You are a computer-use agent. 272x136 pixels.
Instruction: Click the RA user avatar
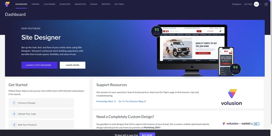(256, 4)
